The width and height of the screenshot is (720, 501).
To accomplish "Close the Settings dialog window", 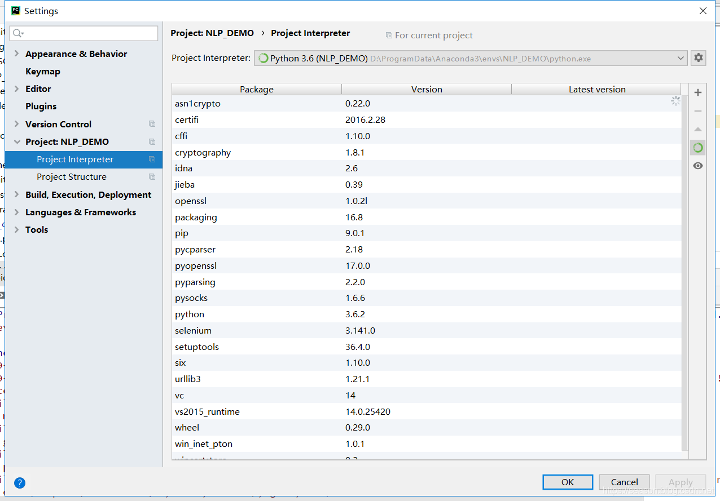I will pyautogui.click(x=703, y=11).
